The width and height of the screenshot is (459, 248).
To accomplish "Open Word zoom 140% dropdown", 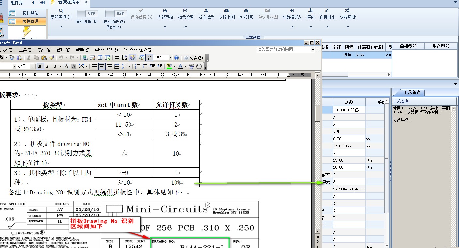I will [170, 57].
